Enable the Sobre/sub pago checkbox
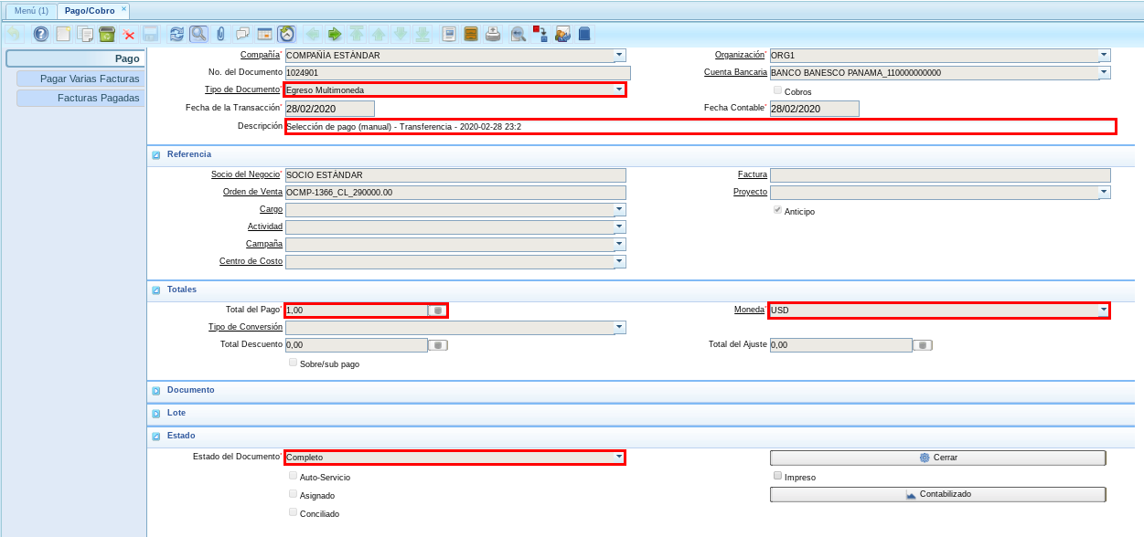The image size is (1144, 537). [x=293, y=363]
